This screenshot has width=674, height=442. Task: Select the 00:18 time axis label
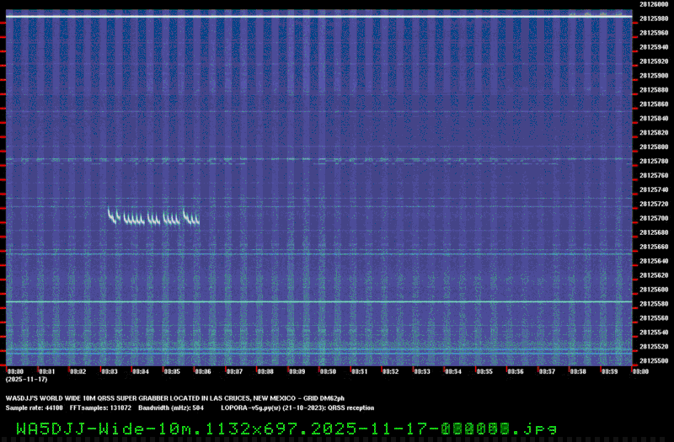point(578,370)
